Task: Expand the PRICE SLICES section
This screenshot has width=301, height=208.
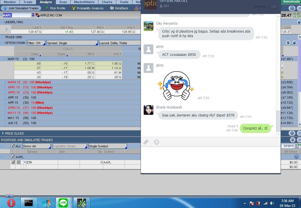Action: [3, 133]
